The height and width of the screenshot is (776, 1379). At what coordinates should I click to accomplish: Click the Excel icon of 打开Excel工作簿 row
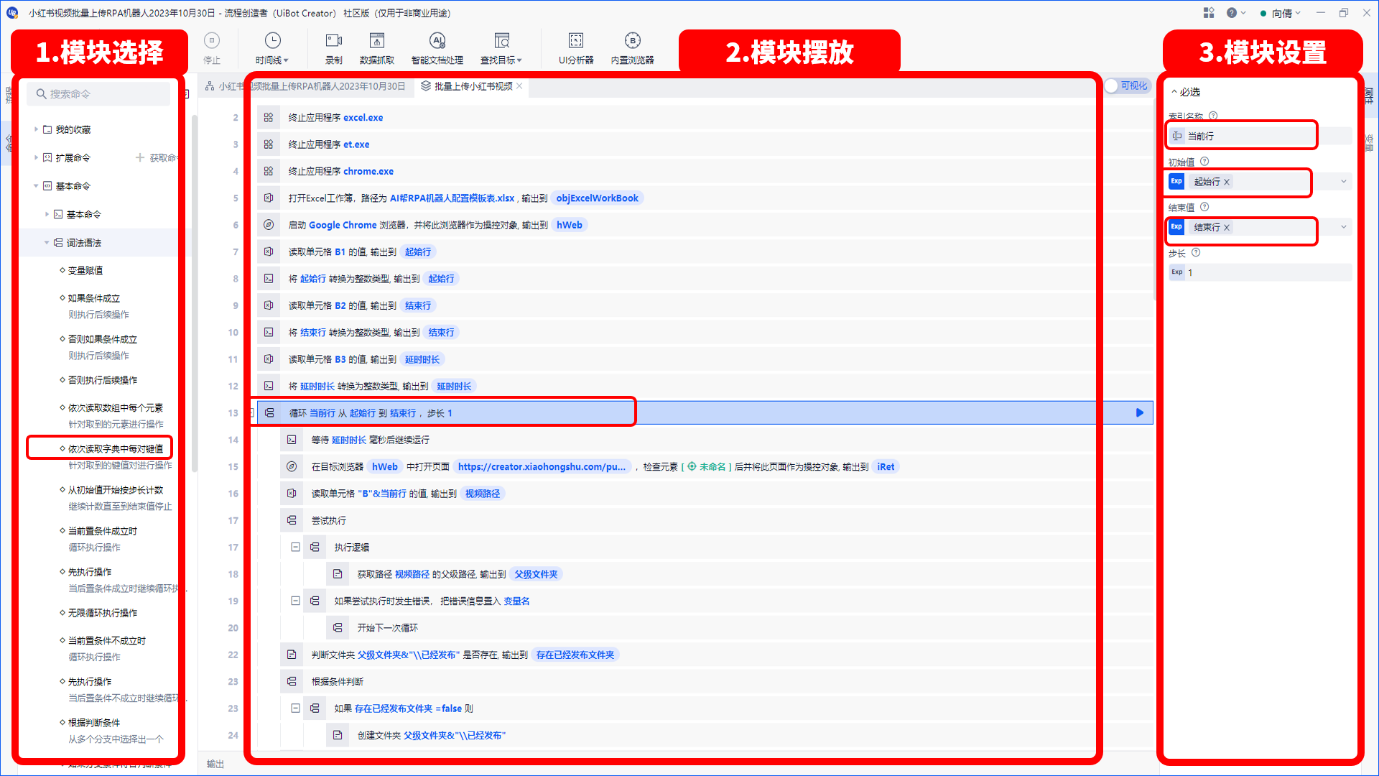[x=269, y=198]
